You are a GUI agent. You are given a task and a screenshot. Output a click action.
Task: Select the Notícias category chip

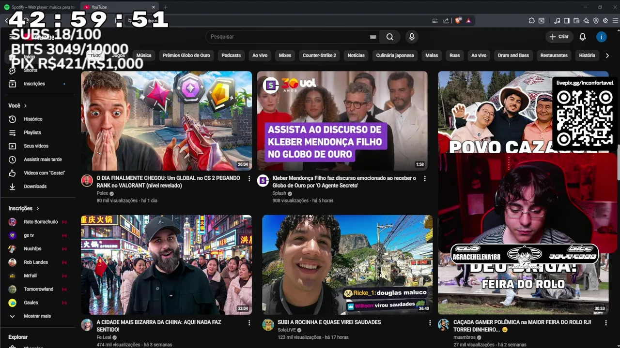click(x=356, y=56)
